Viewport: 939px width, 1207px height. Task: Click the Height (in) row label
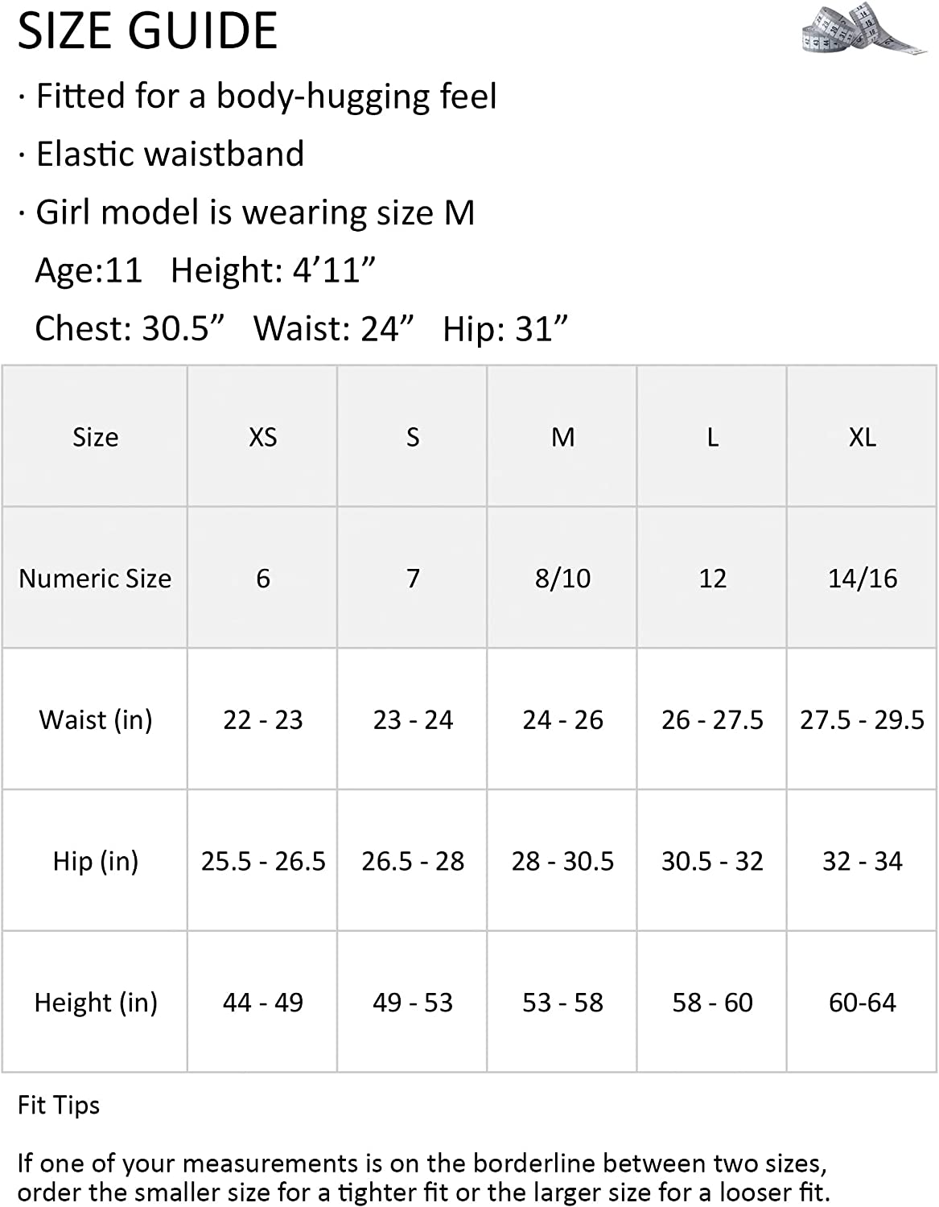[x=95, y=1003]
